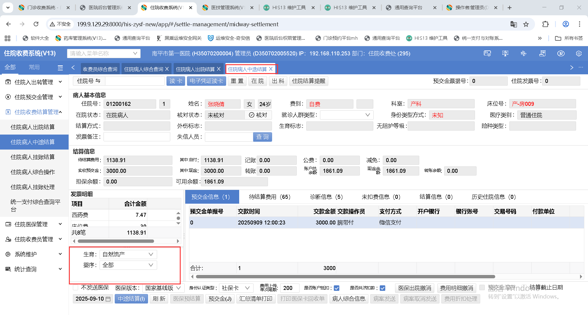Click the presentation board icon in the header
The height and width of the screenshot is (315, 588).
pyautogui.click(x=505, y=54)
